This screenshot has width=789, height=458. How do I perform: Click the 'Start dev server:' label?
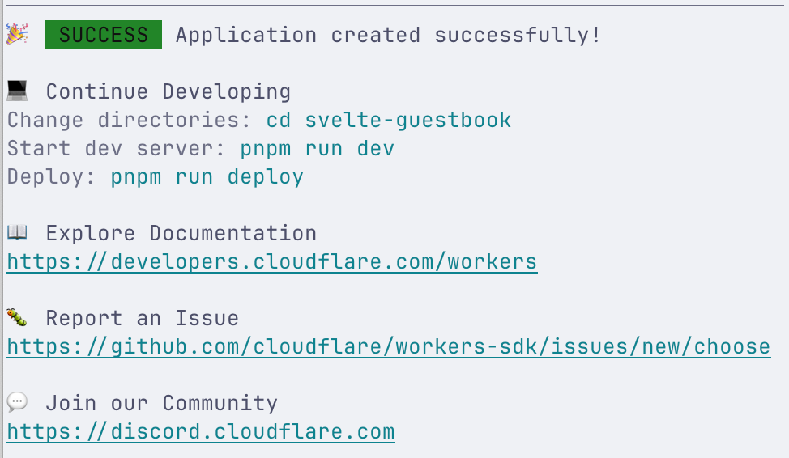pos(116,149)
